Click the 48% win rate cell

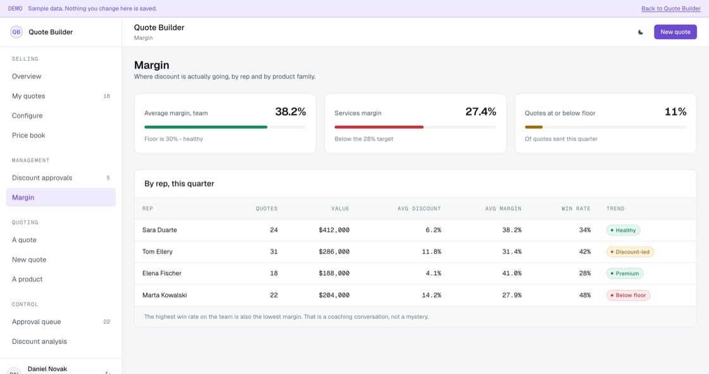(585, 296)
